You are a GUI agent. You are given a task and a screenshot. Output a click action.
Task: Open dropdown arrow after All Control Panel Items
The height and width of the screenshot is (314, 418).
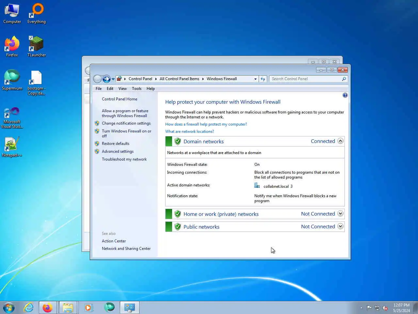[203, 79]
